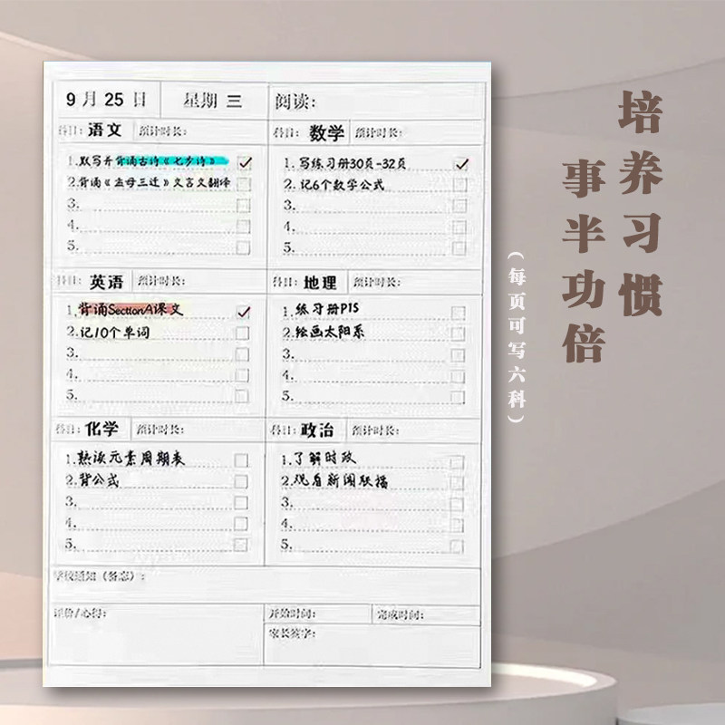Click the 预计时长 field beside 地理

point(414,282)
